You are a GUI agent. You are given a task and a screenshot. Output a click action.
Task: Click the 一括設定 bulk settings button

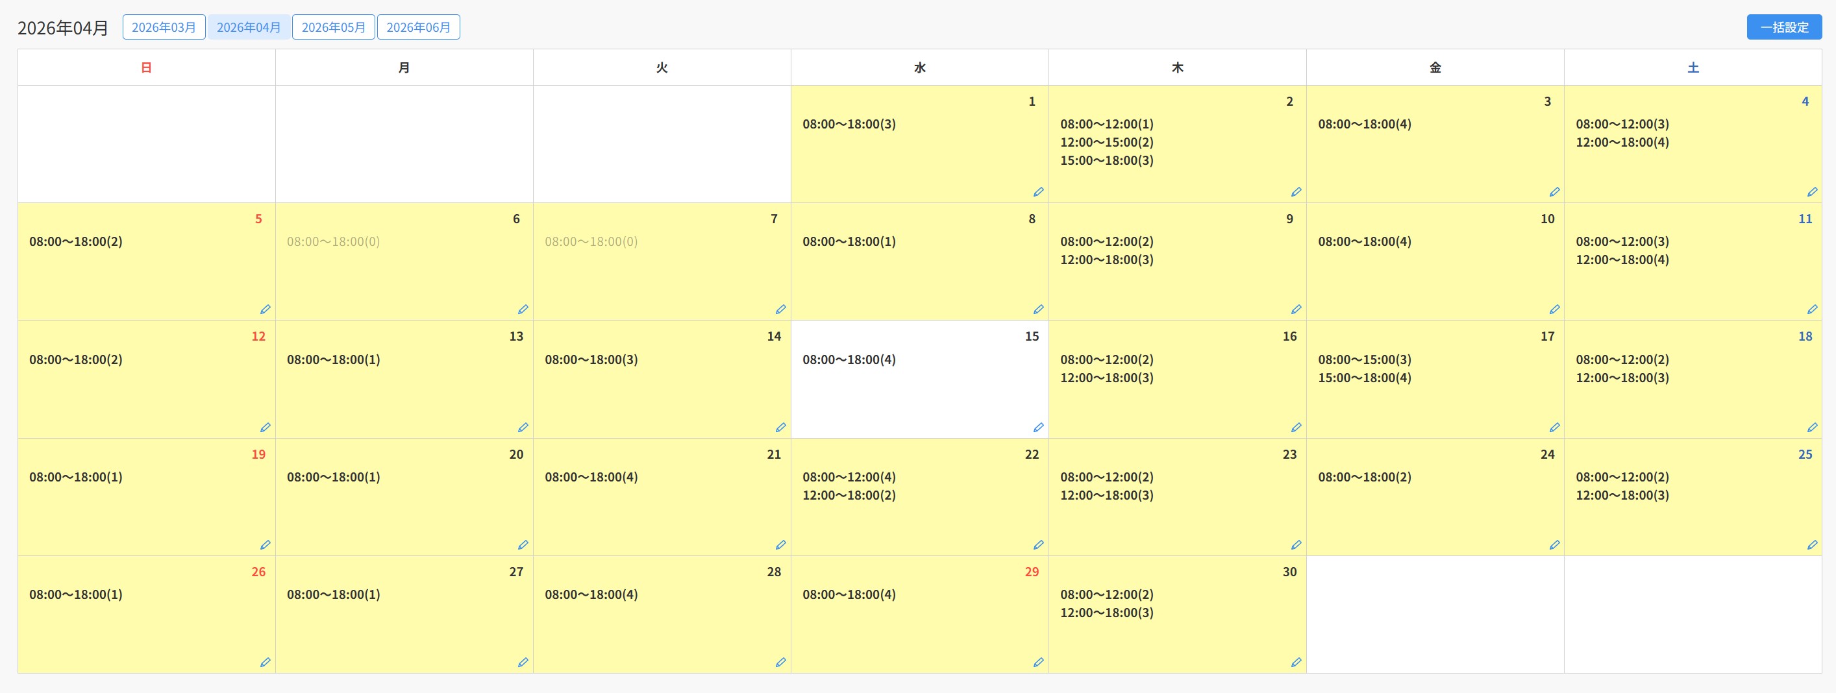tap(1783, 27)
